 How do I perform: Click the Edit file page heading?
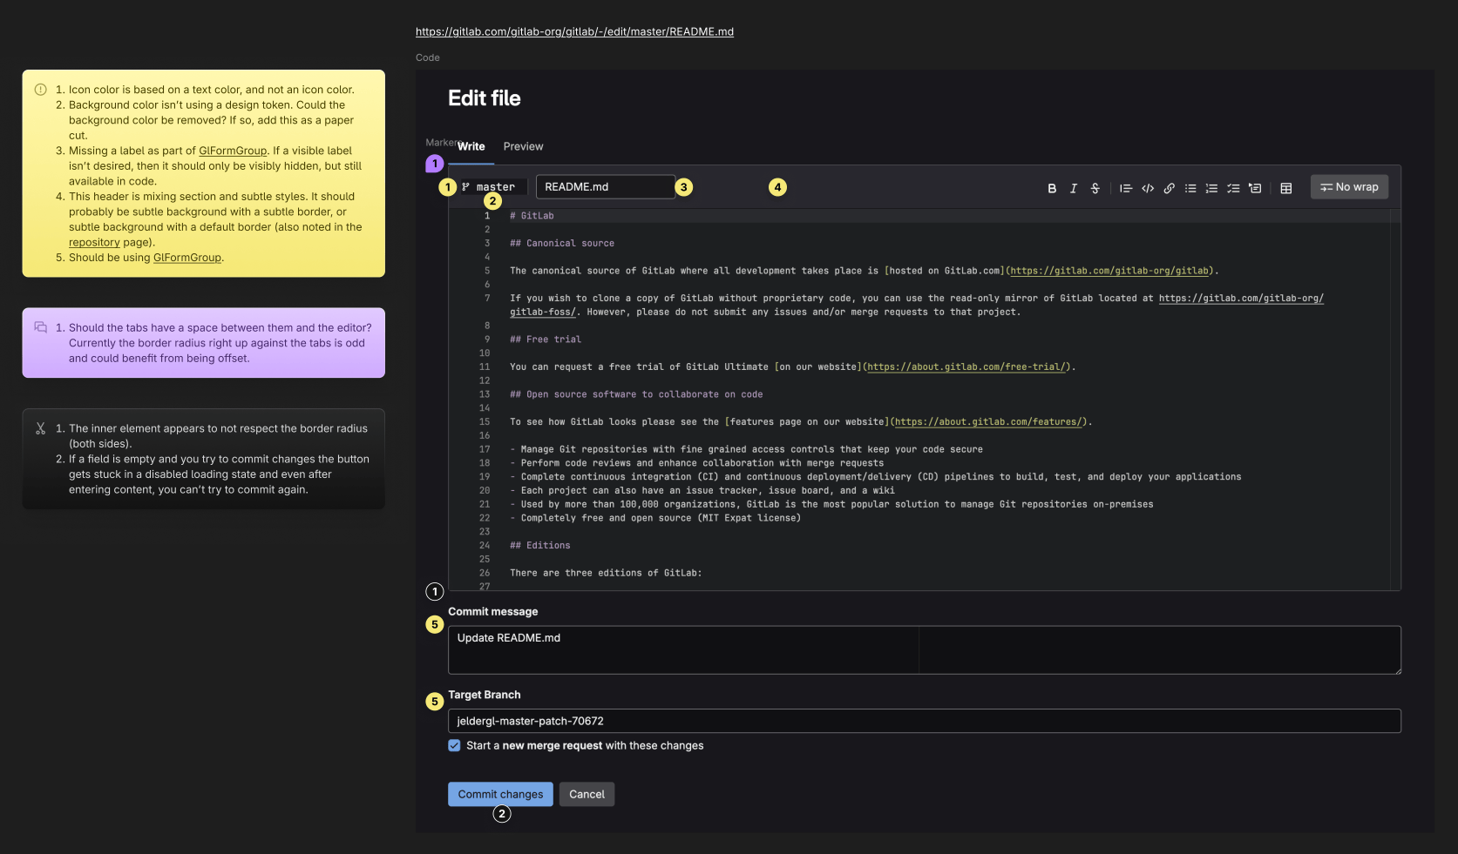485,98
